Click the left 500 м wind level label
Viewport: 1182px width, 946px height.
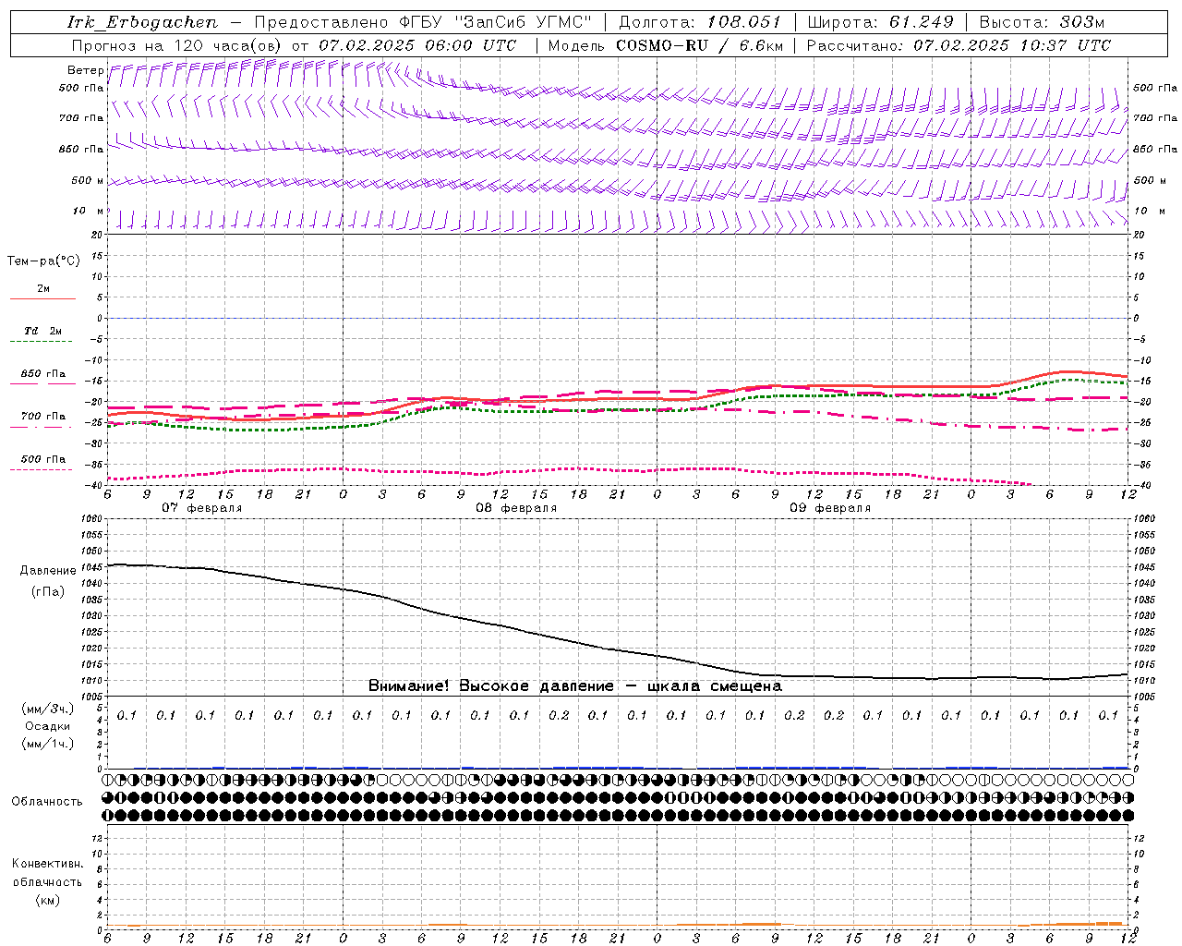(88, 181)
